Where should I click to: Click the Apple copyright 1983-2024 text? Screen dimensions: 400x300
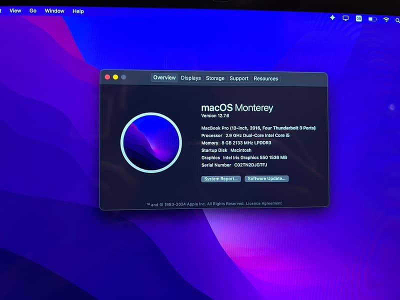click(x=195, y=204)
